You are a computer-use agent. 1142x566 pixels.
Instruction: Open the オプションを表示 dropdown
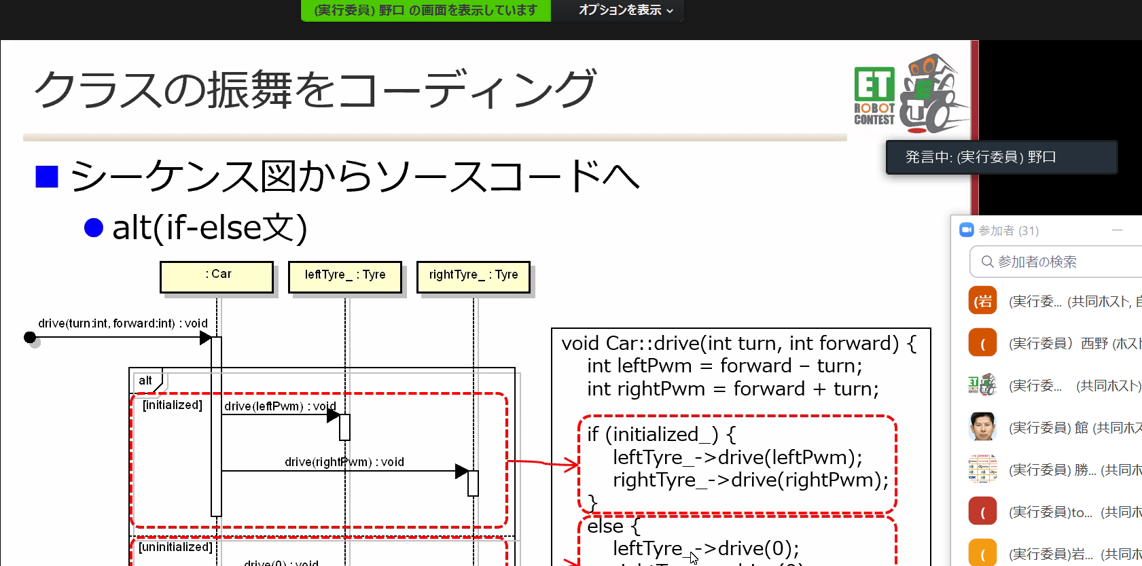point(625,10)
